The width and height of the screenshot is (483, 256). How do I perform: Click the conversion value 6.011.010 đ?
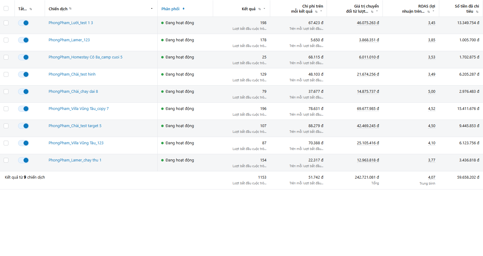pos(369,57)
